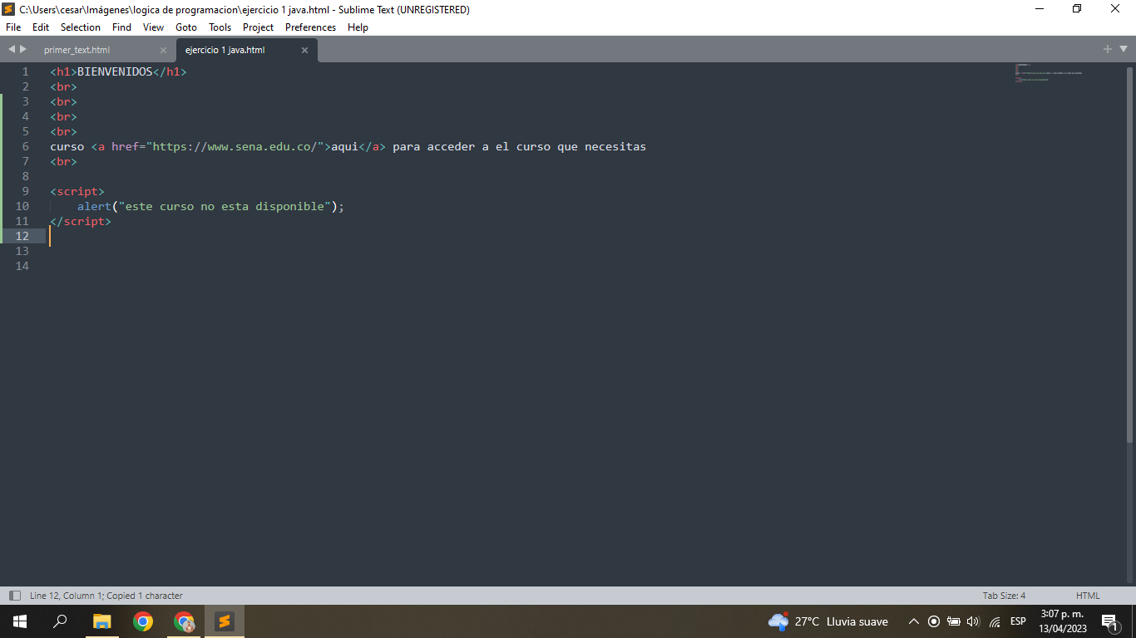This screenshot has width=1136, height=638.
Task: Click line number 10 in gutter
Action: click(x=22, y=206)
